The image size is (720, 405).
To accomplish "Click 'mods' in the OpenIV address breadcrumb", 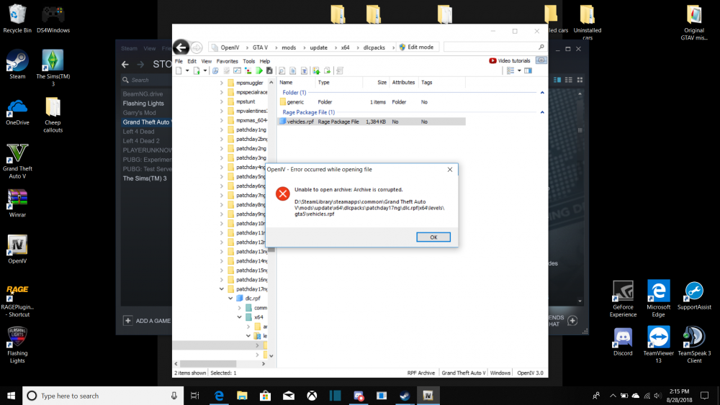I will pyautogui.click(x=289, y=47).
